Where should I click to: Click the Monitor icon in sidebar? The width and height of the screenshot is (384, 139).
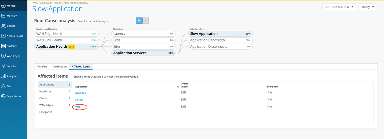(x=3, y=6)
